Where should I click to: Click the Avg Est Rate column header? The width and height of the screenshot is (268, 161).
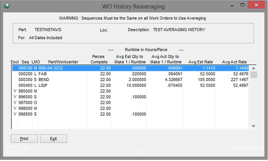[201, 62]
